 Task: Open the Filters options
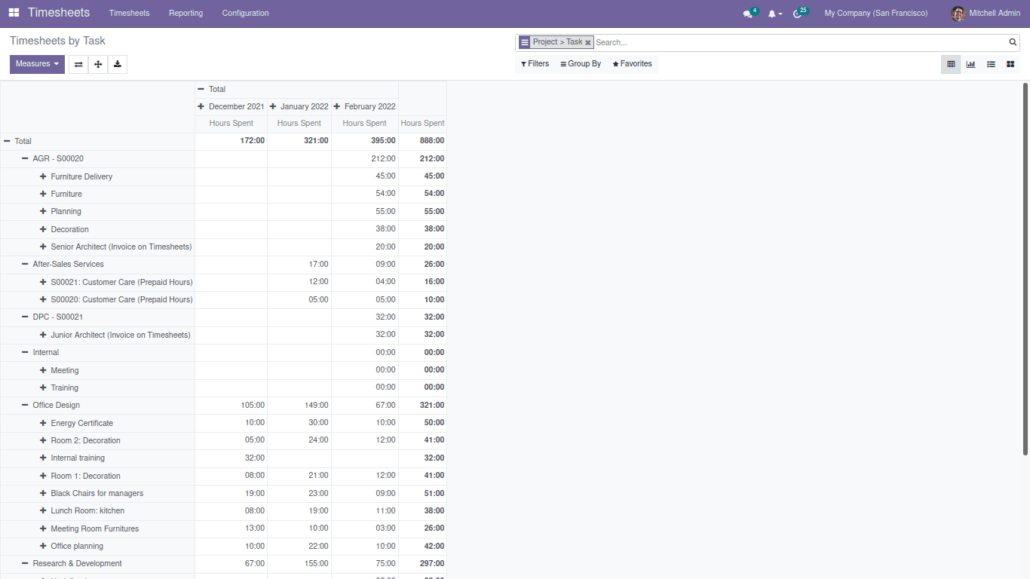[535, 64]
